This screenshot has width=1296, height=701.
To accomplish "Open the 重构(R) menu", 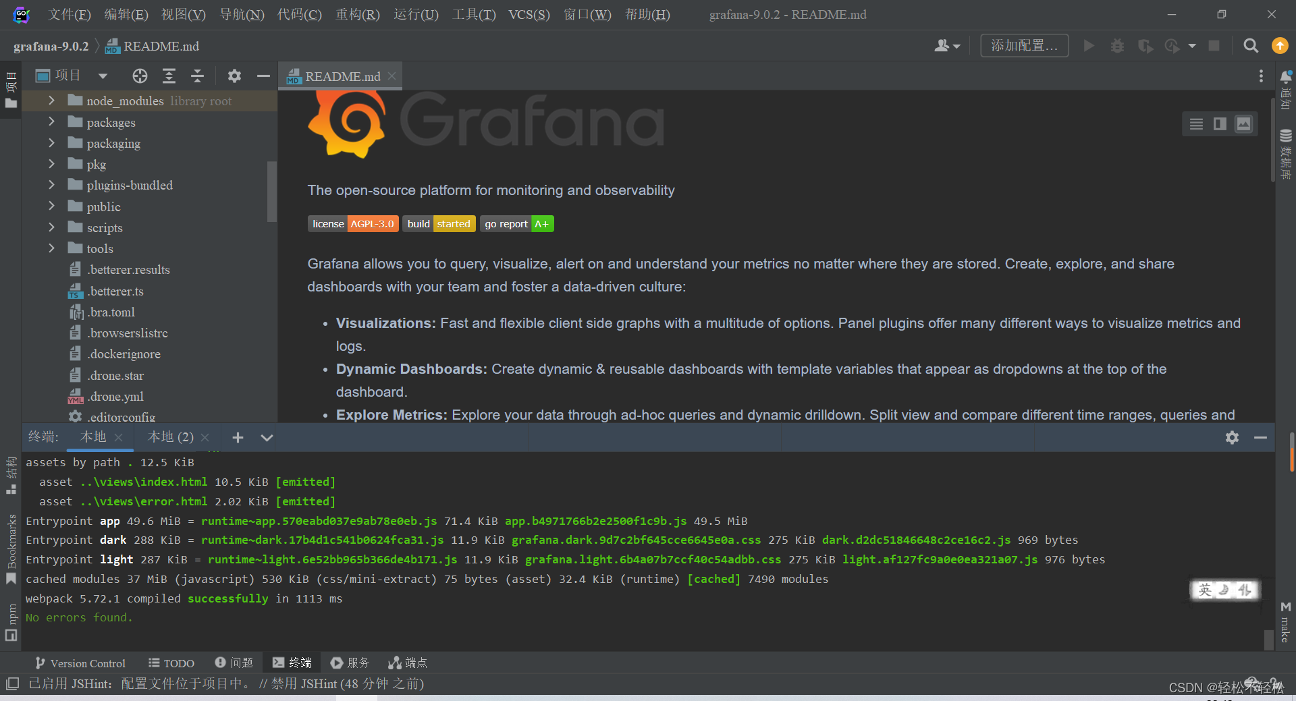I will [358, 14].
